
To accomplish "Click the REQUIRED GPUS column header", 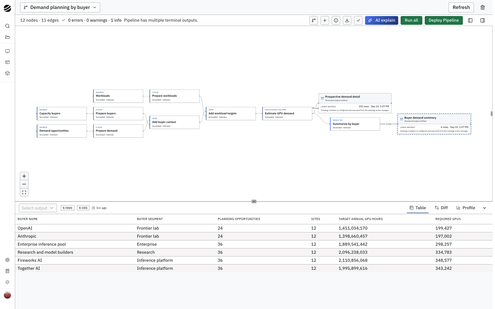I will (x=448, y=219).
